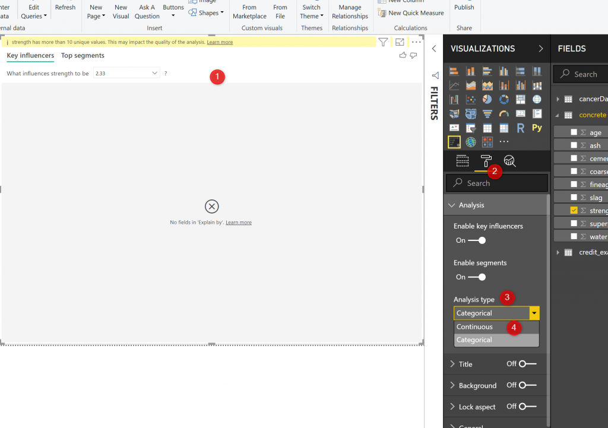Click the Publish button

(x=464, y=8)
